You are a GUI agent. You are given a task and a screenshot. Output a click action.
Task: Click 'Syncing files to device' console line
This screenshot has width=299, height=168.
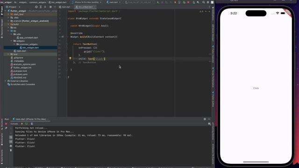tap(44, 132)
